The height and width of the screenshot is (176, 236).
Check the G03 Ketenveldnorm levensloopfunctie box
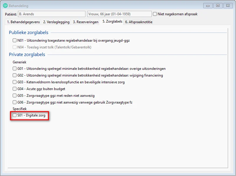point(15,82)
